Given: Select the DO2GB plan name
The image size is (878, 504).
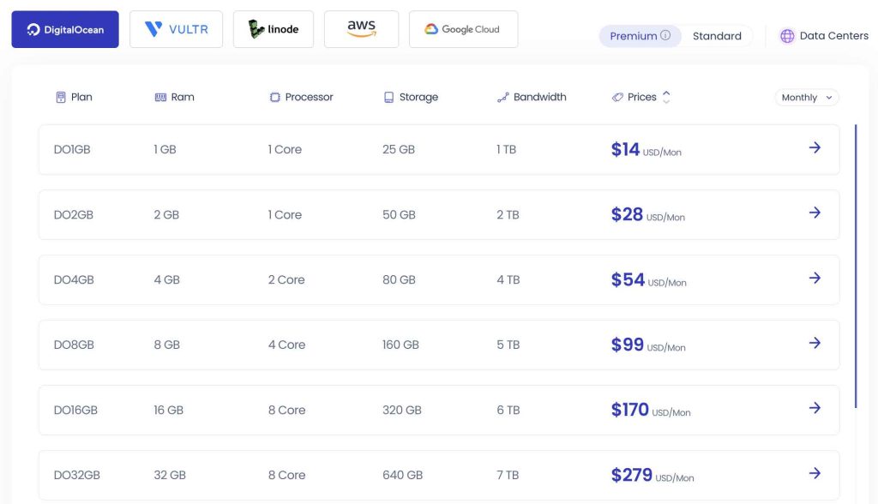Looking at the screenshot, I should pos(74,215).
